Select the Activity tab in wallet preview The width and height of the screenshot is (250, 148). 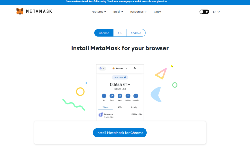point(134,107)
